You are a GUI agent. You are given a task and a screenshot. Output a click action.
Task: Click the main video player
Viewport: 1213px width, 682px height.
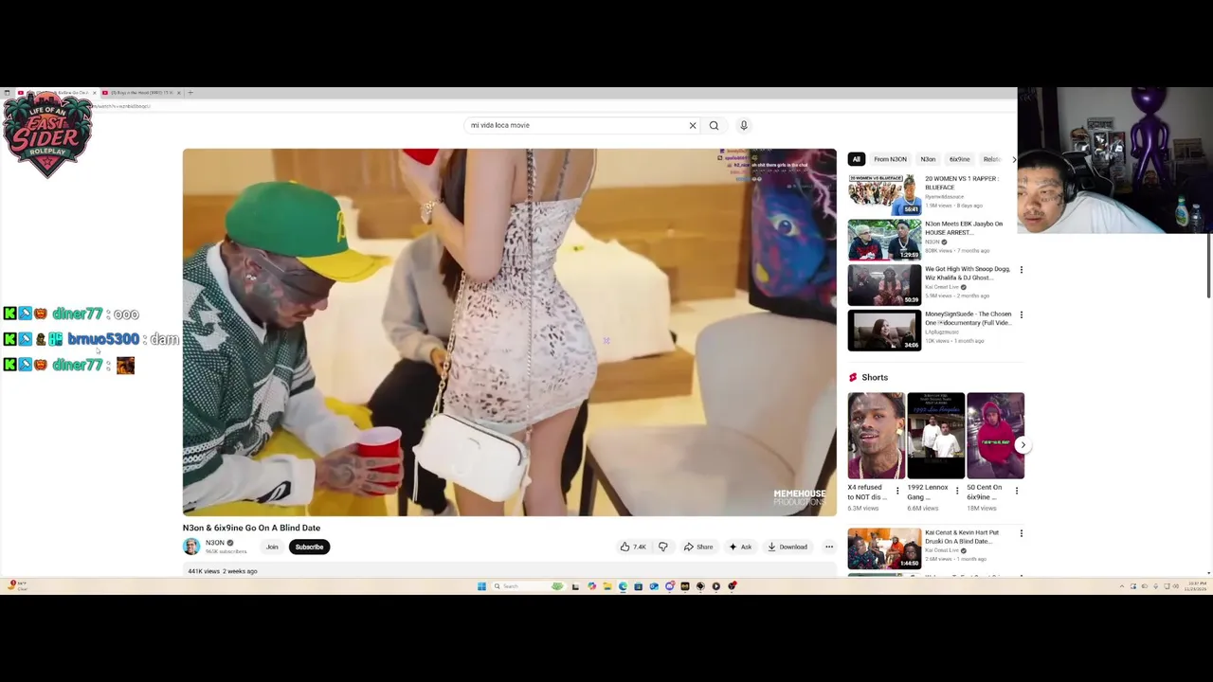[x=510, y=332]
